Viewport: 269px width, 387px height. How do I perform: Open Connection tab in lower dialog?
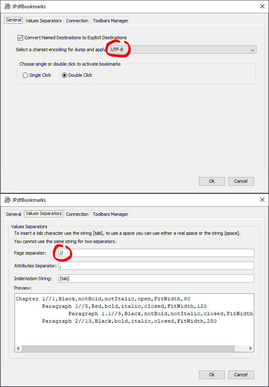tap(77, 214)
